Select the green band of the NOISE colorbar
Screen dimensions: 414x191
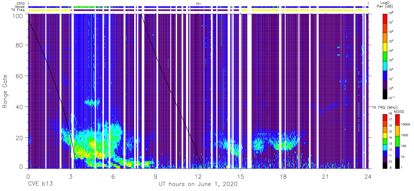397,141
